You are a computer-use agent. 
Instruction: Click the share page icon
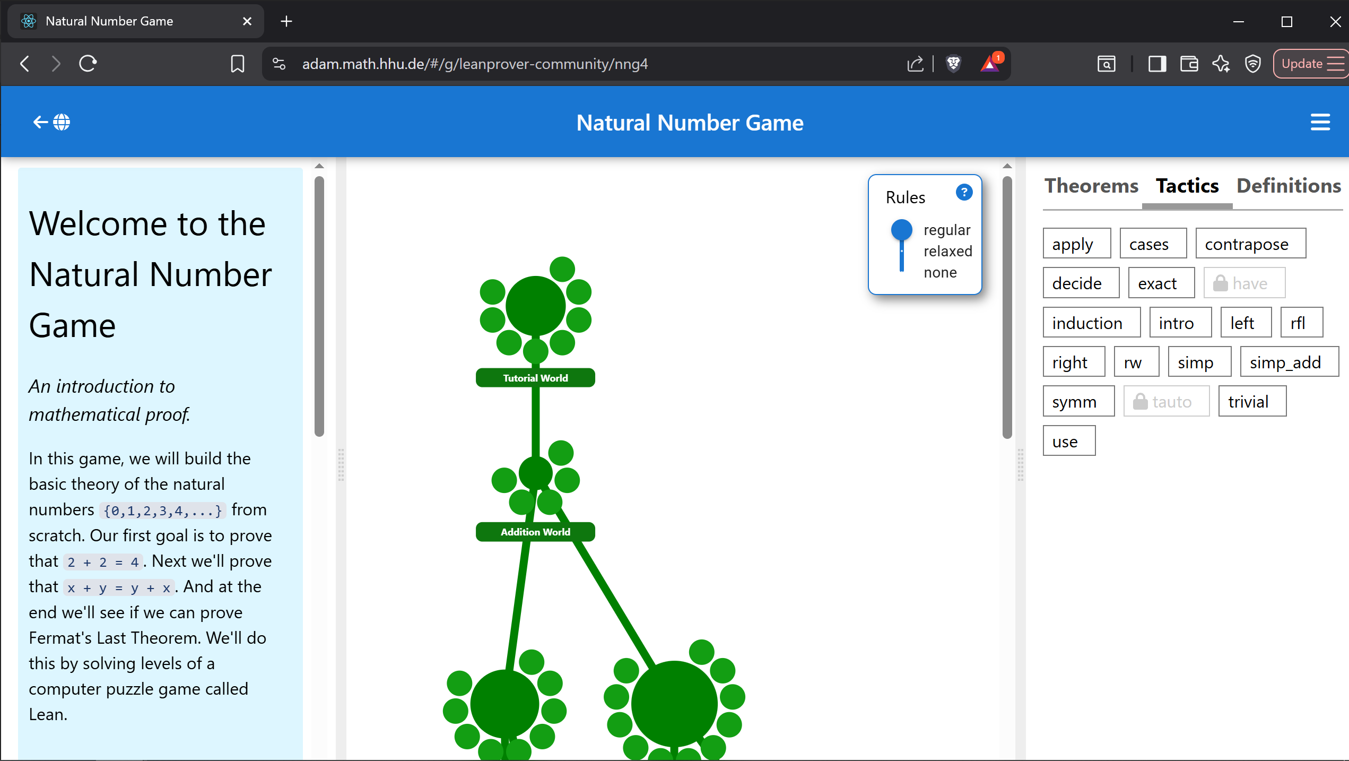tap(915, 64)
